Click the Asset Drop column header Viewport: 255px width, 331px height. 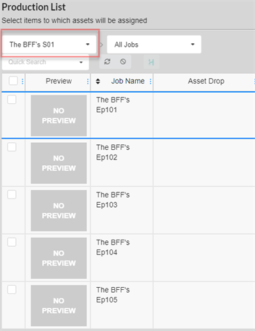click(206, 81)
